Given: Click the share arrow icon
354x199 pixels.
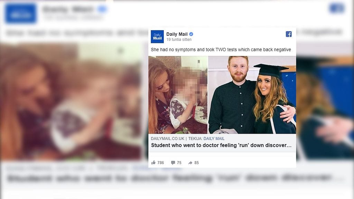Looking at the screenshot, I should [x=190, y=163].
